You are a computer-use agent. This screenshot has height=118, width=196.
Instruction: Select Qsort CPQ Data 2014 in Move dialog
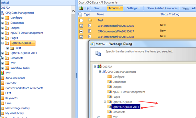point(126,107)
